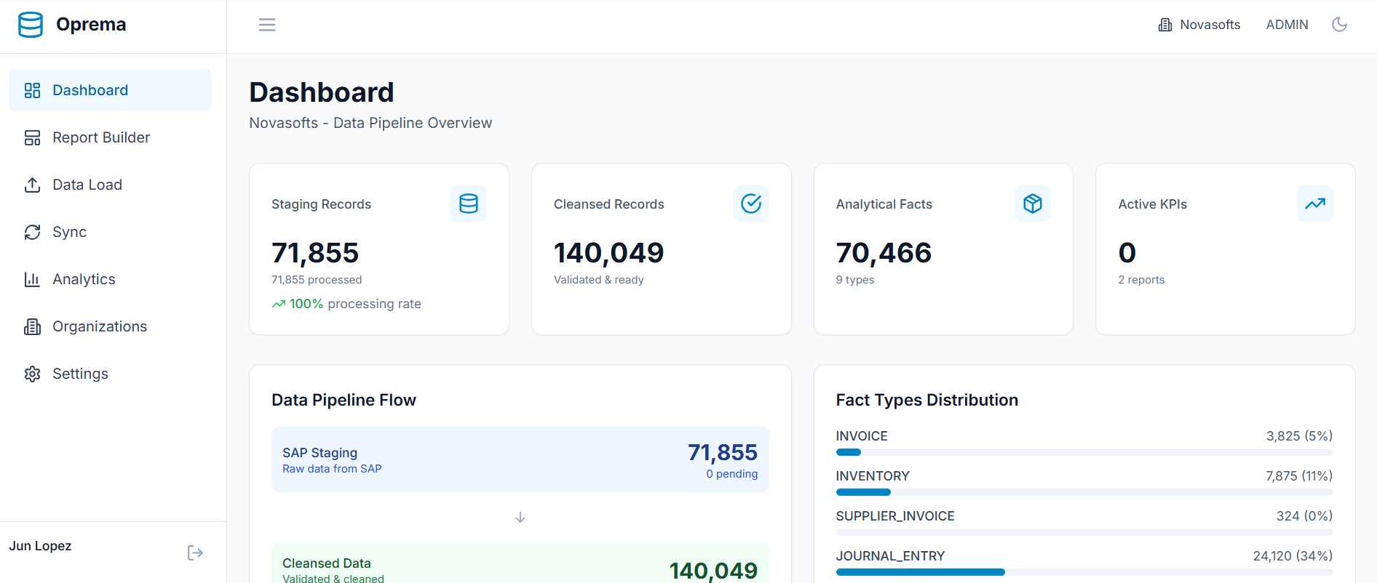1377x583 pixels.
Task: Click the '71,855 processed' text
Action: point(317,280)
